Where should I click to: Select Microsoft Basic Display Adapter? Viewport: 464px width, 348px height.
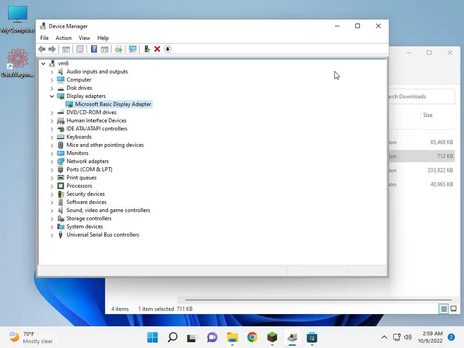[113, 104]
